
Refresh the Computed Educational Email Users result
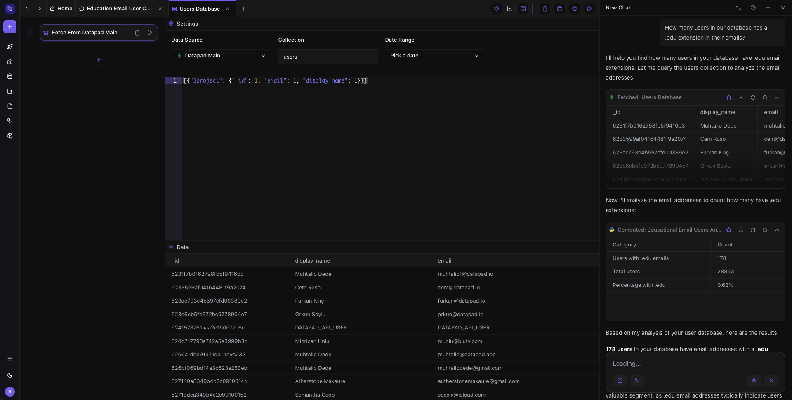[753, 230]
